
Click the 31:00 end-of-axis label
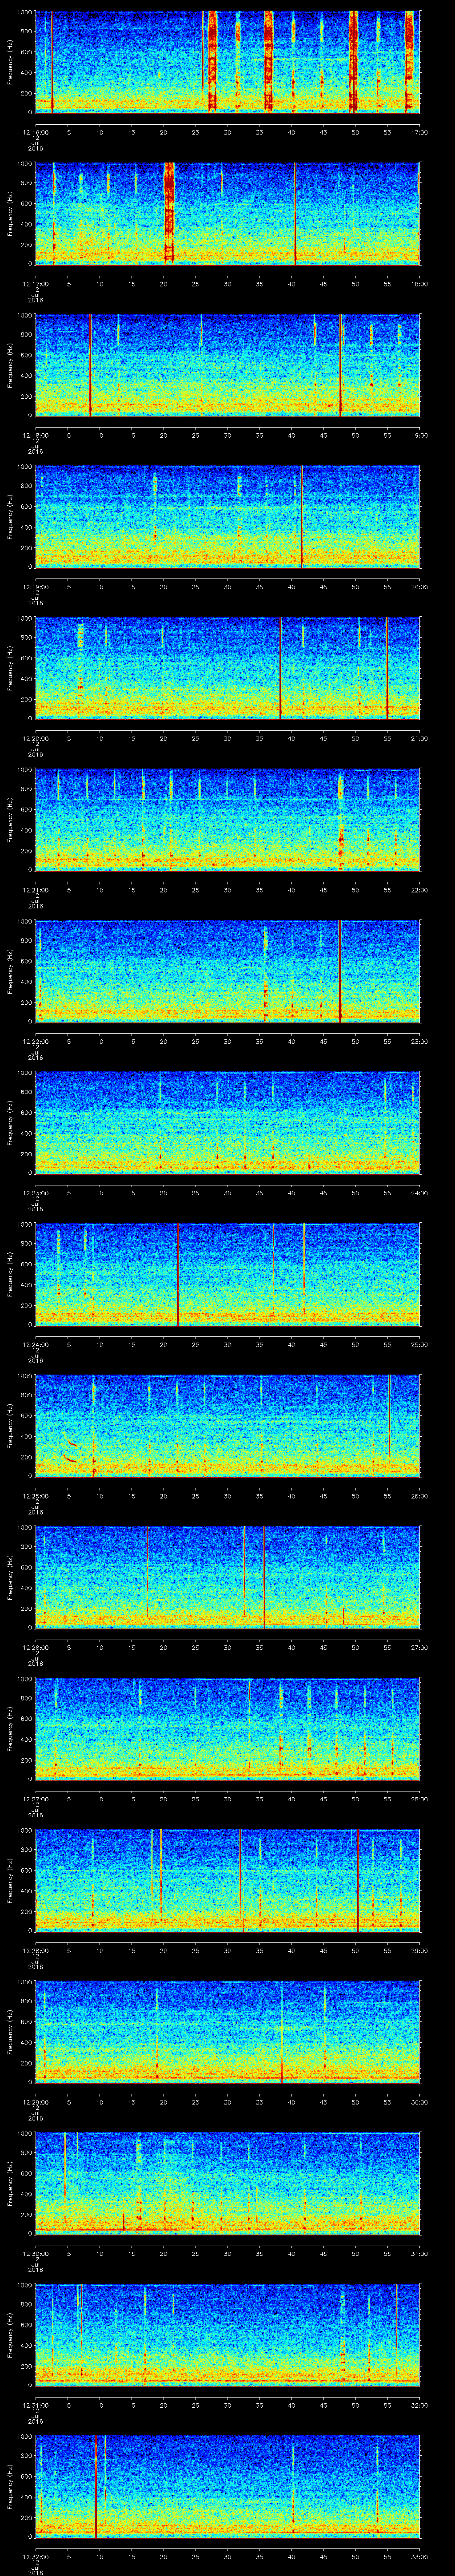(419, 2253)
